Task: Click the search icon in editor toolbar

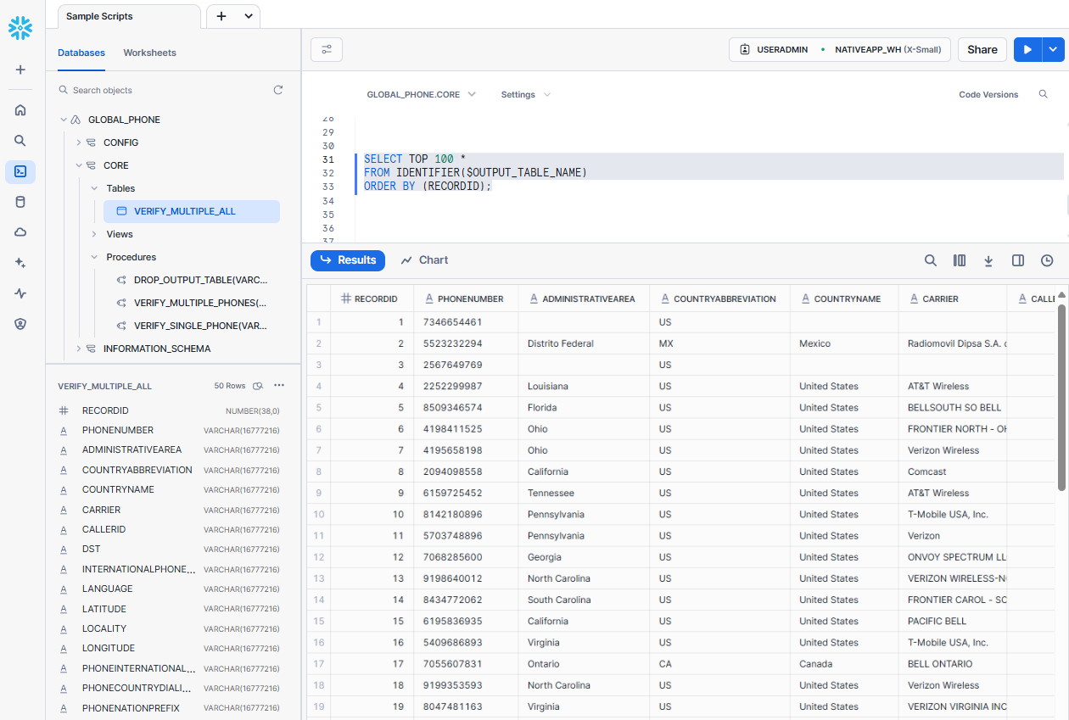Action: [x=1044, y=94]
